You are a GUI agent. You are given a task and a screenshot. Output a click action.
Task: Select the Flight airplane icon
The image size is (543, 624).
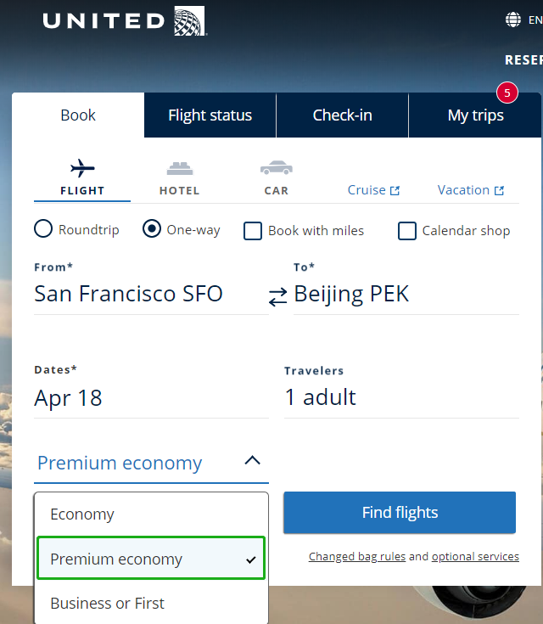point(82,167)
